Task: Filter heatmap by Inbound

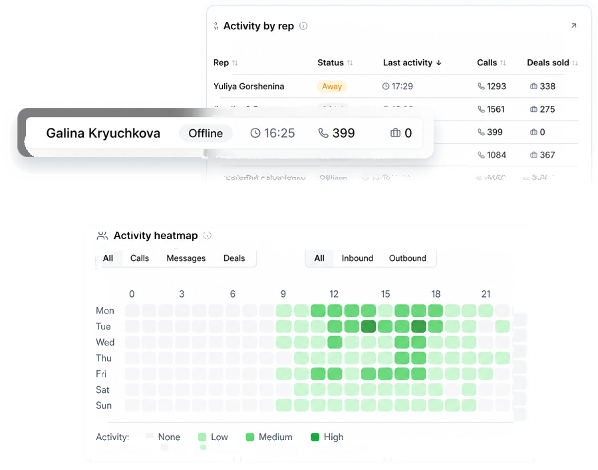Action: point(357,258)
